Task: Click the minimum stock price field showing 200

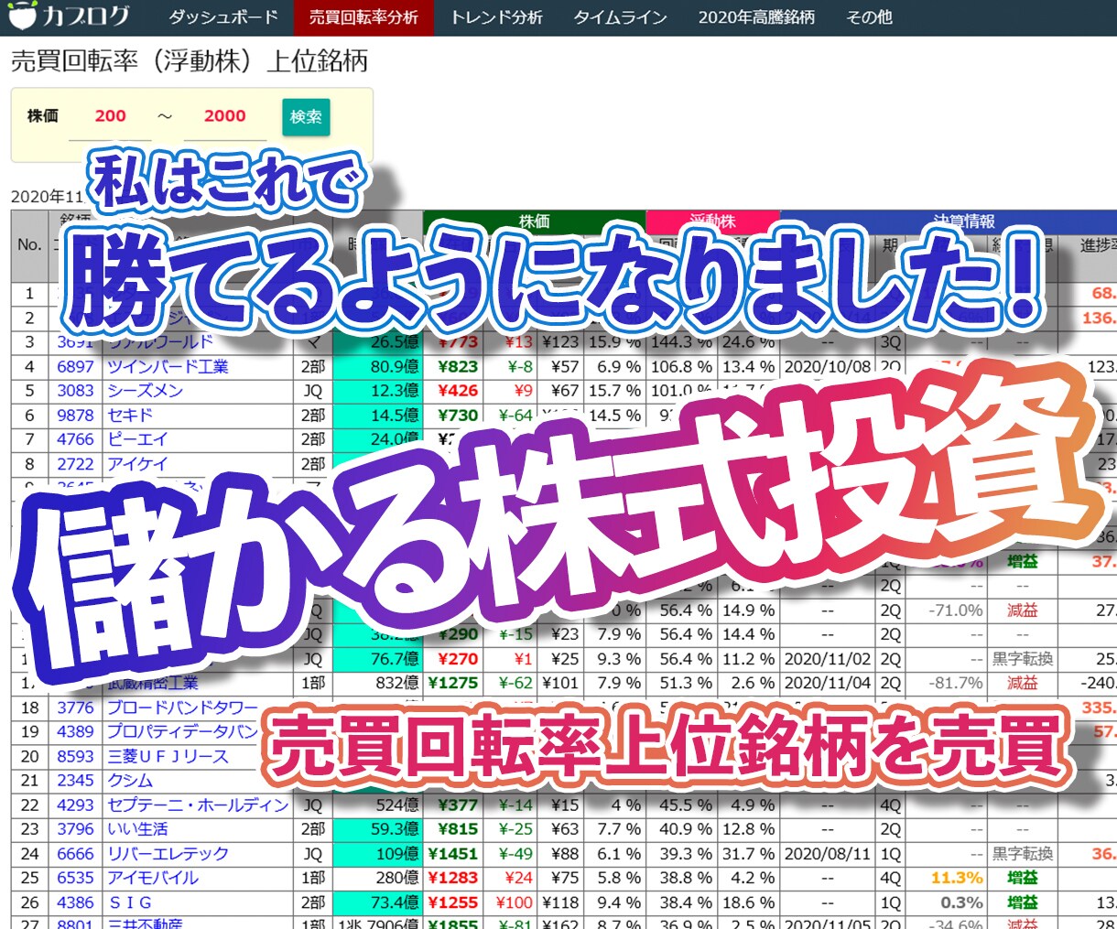Action: (x=110, y=116)
